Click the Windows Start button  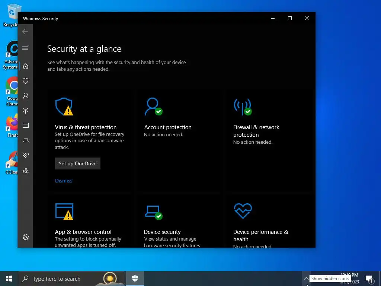click(x=9, y=279)
